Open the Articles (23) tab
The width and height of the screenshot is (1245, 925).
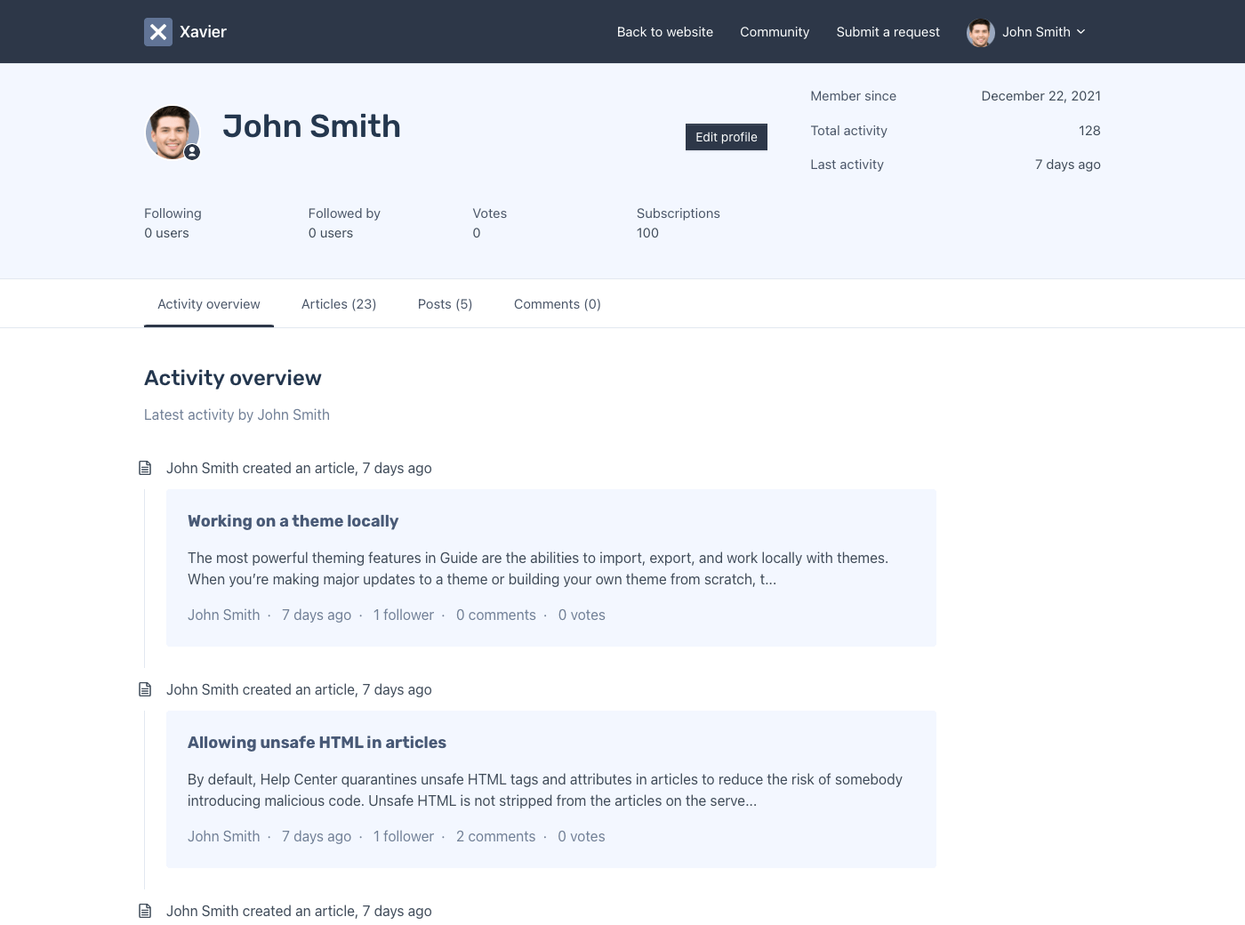(x=339, y=304)
